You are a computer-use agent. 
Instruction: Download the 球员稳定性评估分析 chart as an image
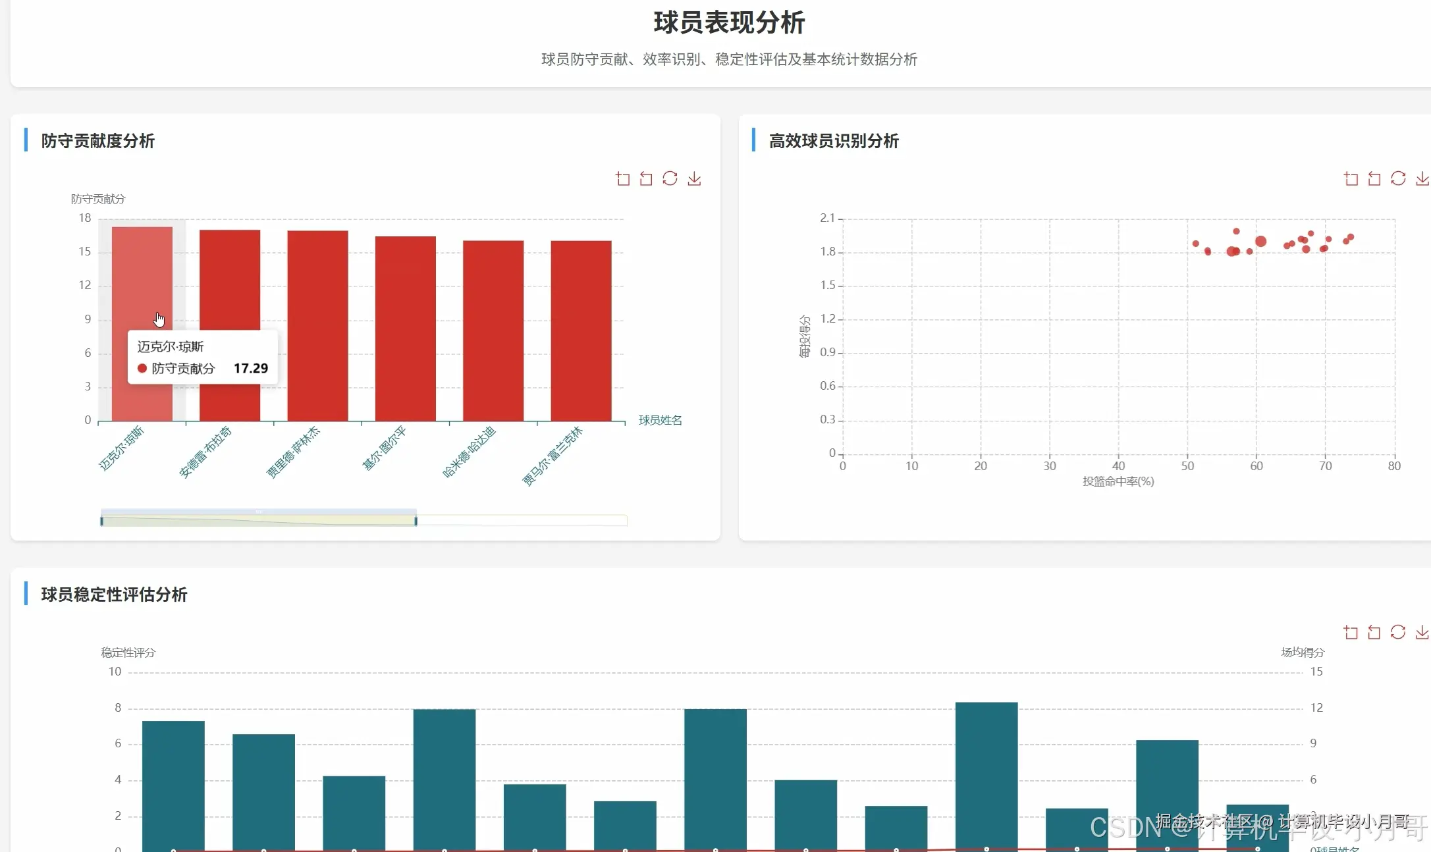1422,632
